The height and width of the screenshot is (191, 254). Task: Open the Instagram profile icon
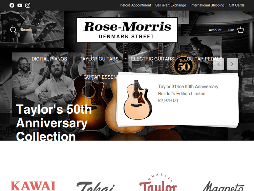28,5
